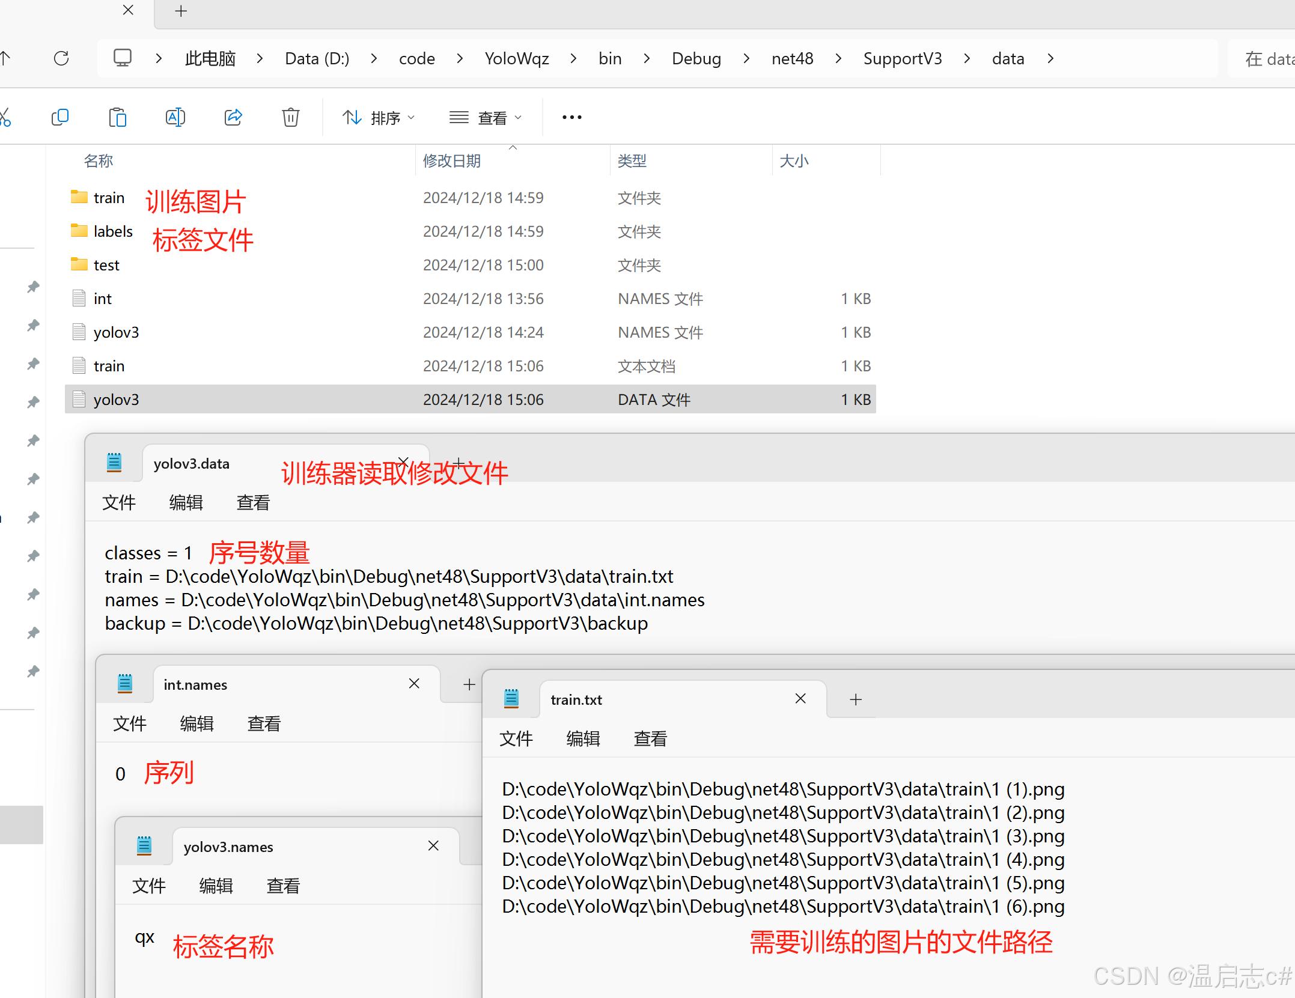The height and width of the screenshot is (998, 1295).
Task: Click the Share icon in toolbar
Action: pos(233,117)
